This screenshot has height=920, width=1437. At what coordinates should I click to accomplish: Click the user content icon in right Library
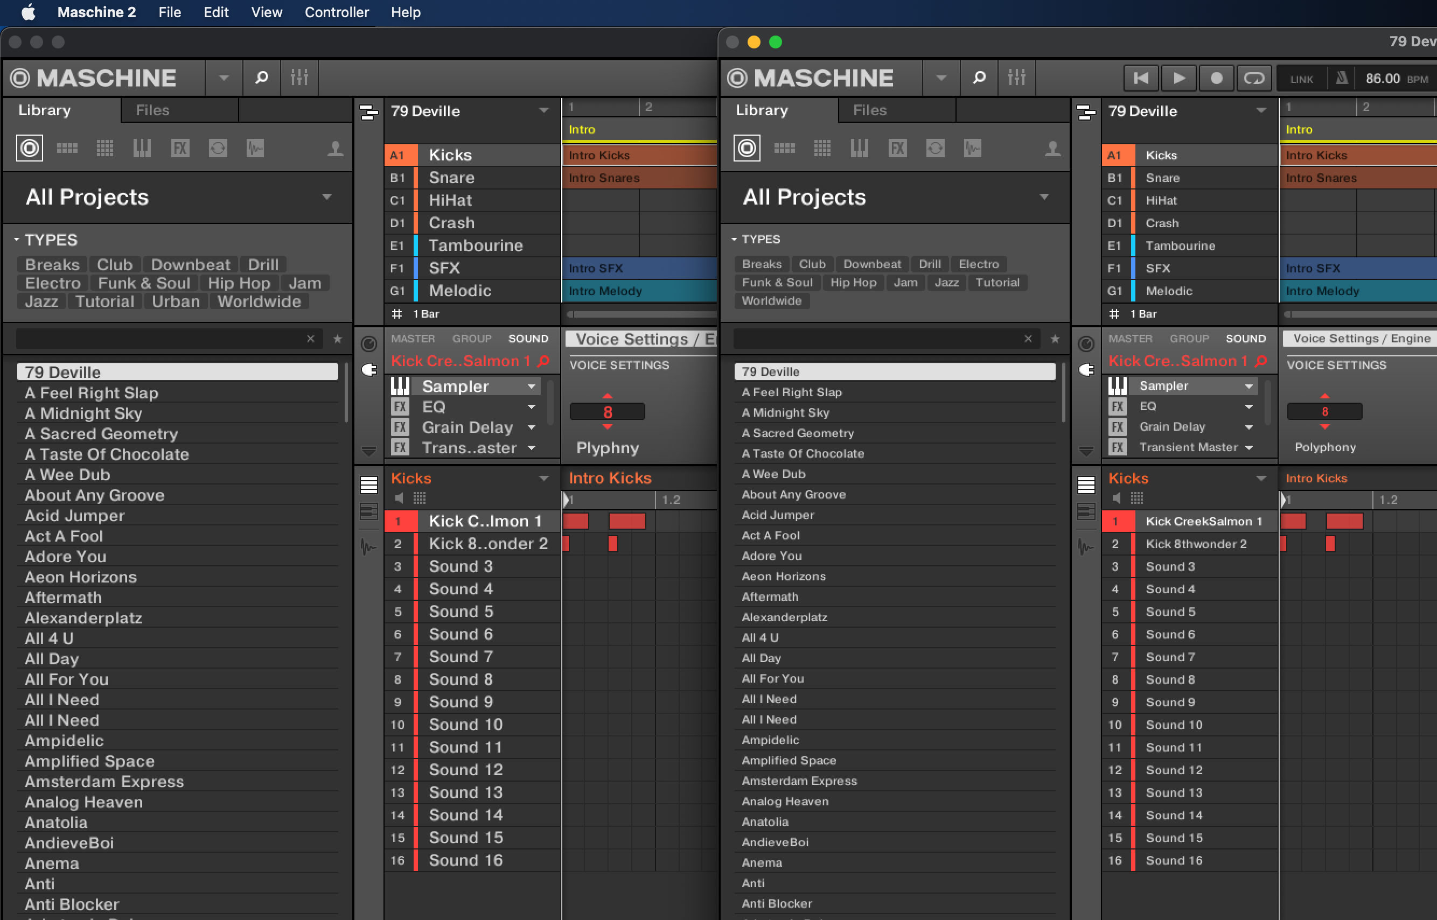pyautogui.click(x=1052, y=148)
